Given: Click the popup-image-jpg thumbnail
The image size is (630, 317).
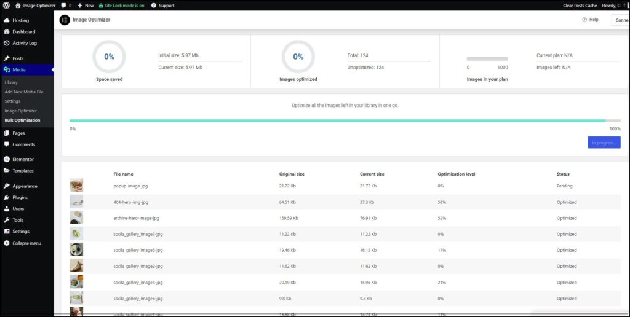Looking at the screenshot, I should (x=76, y=186).
